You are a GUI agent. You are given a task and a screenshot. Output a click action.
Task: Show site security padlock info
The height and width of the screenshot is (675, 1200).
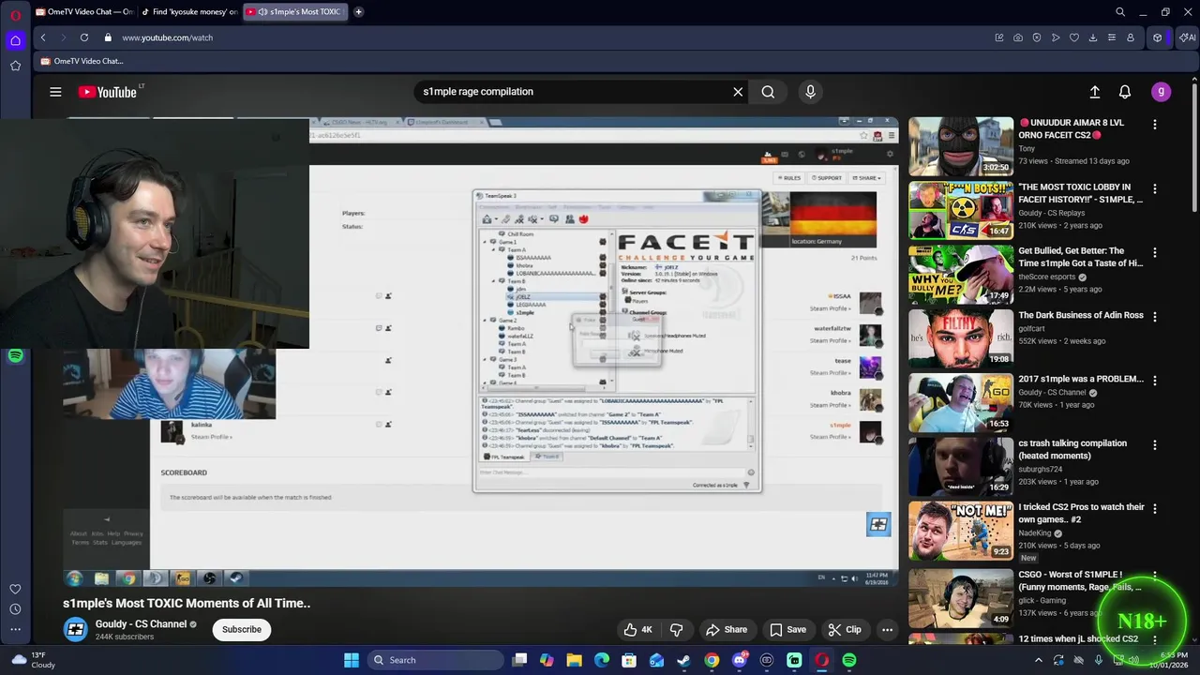pos(108,37)
